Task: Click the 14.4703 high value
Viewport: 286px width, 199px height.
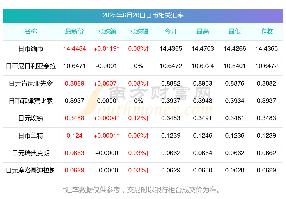Action: (203, 48)
